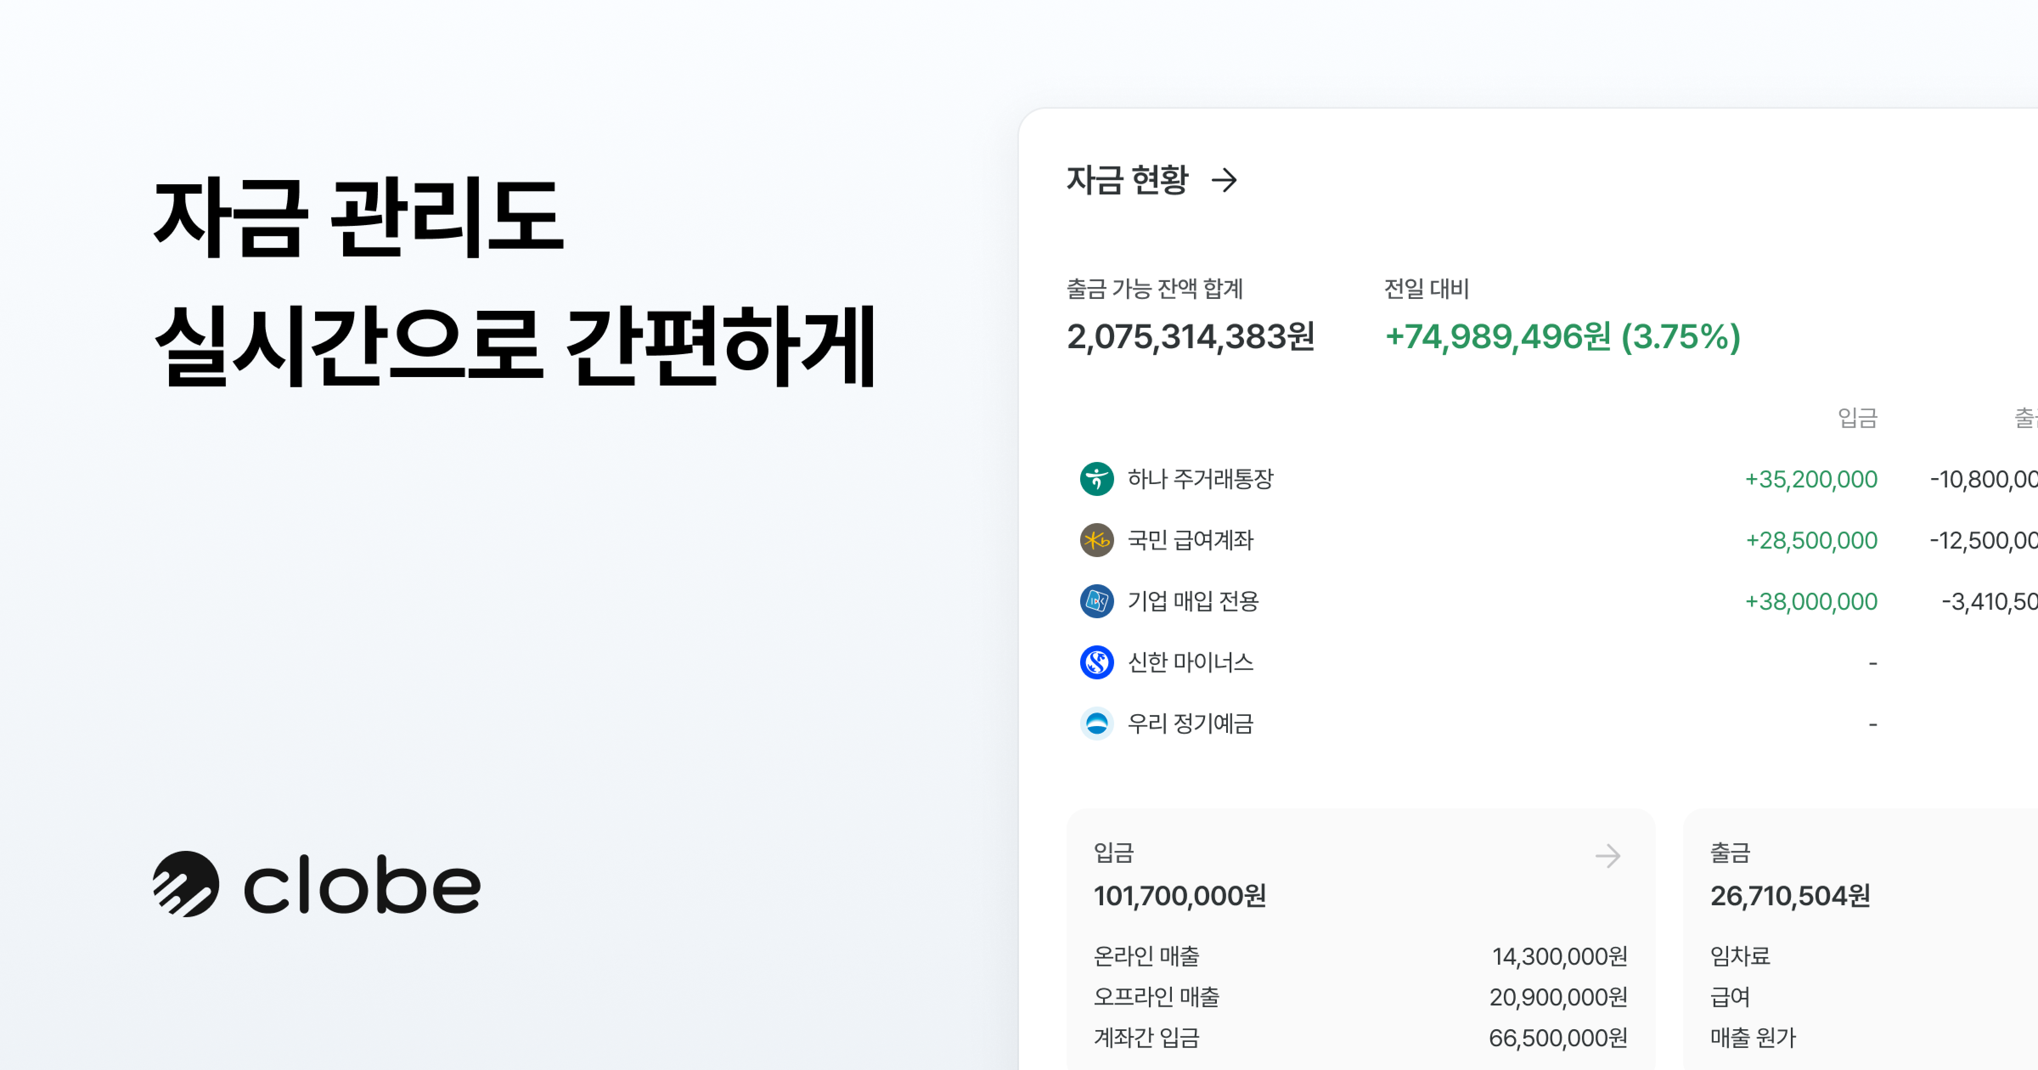The image size is (2038, 1070).
Task: Click the clobe wordmark text
Action: 362,885
